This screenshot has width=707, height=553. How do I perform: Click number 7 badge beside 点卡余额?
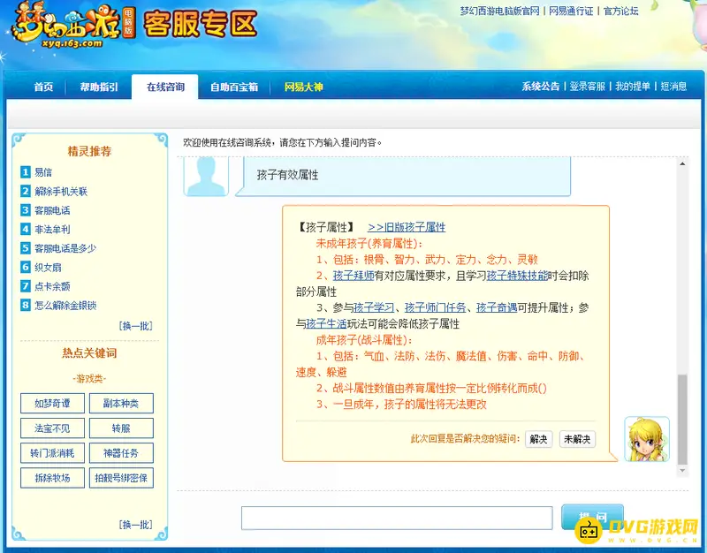click(x=26, y=285)
